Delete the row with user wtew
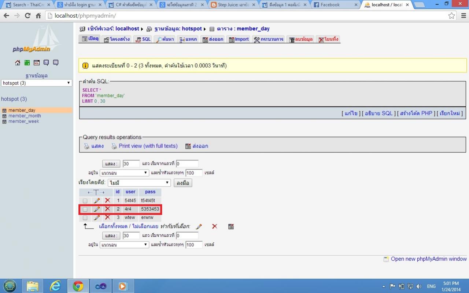 coord(107,218)
